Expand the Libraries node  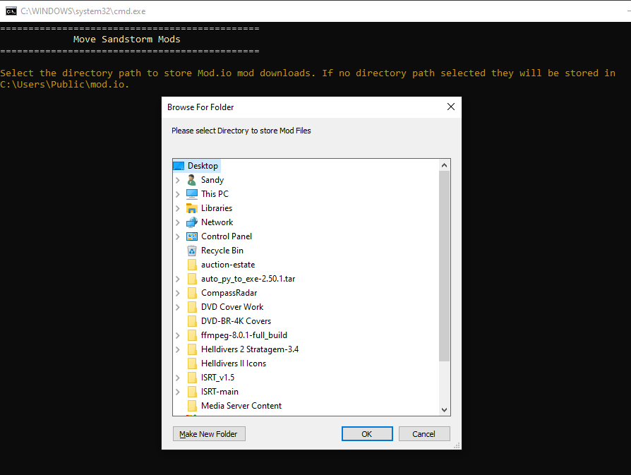pyautogui.click(x=177, y=208)
